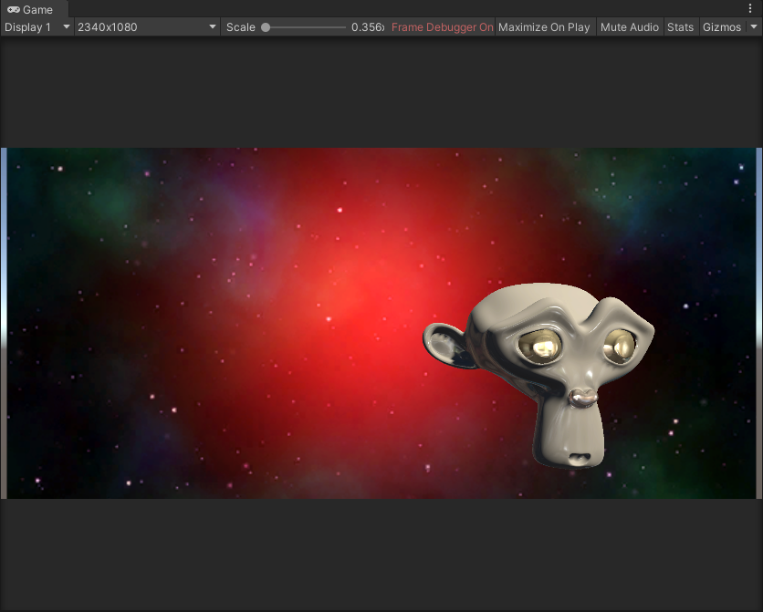Expand the Gizmos dropdown arrow
Image resolution: width=763 pixels, height=612 pixels.
[x=753, y=27]
